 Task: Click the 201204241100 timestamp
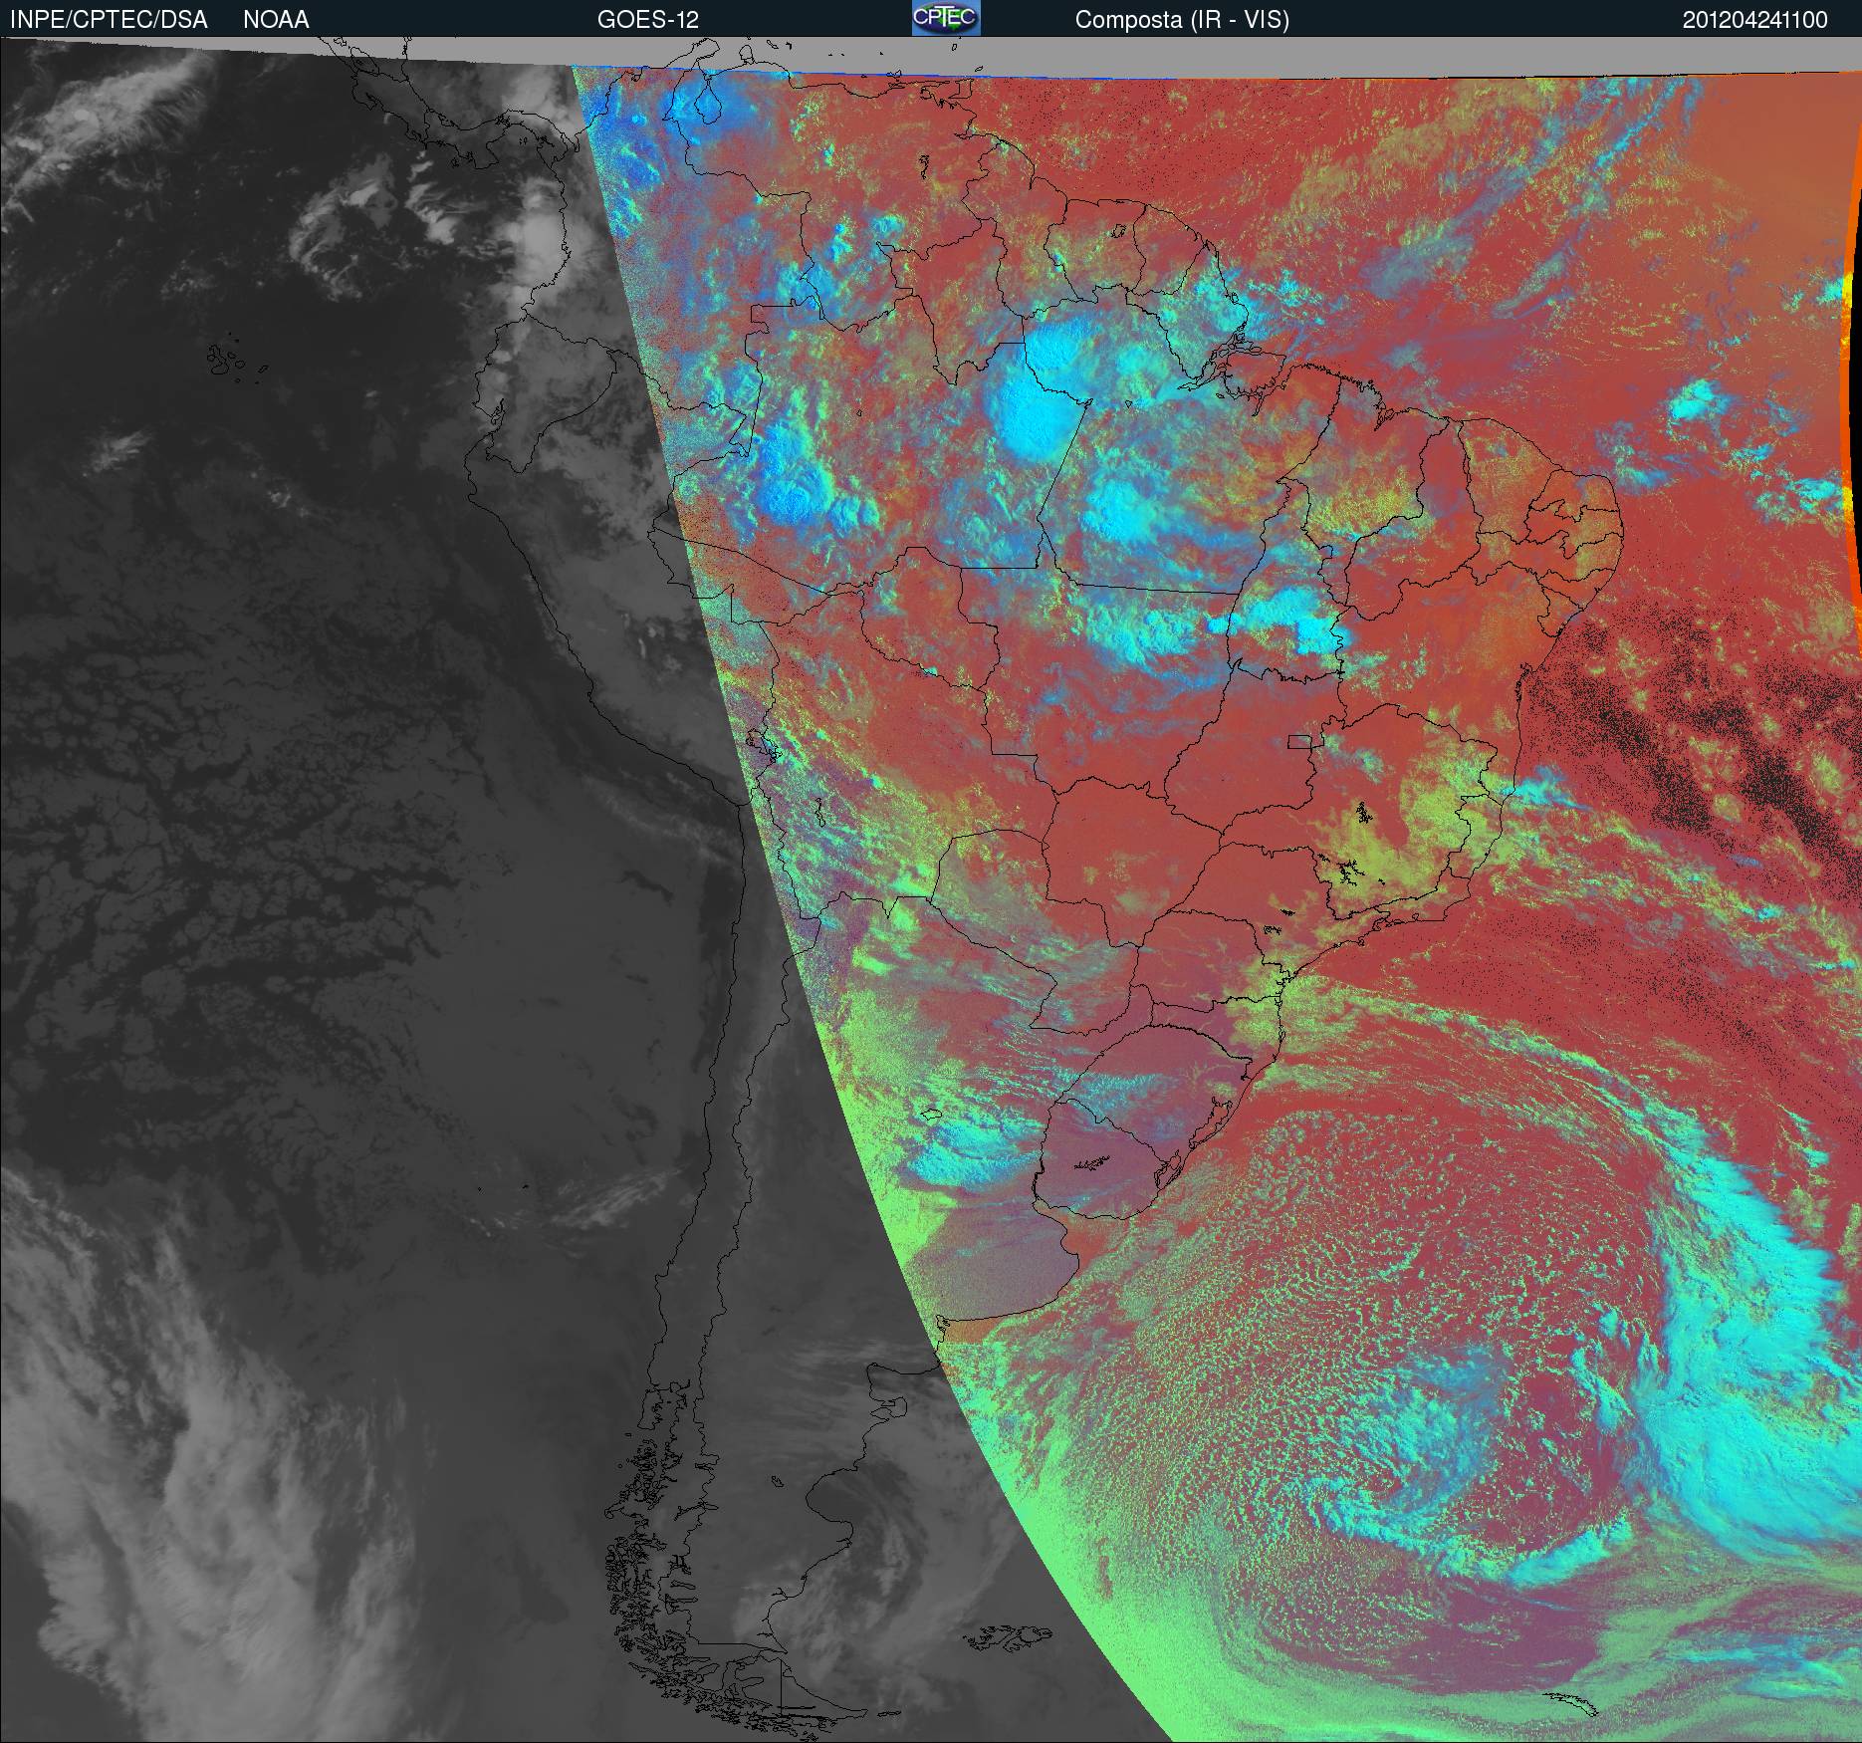click(x=1754, y=20)
